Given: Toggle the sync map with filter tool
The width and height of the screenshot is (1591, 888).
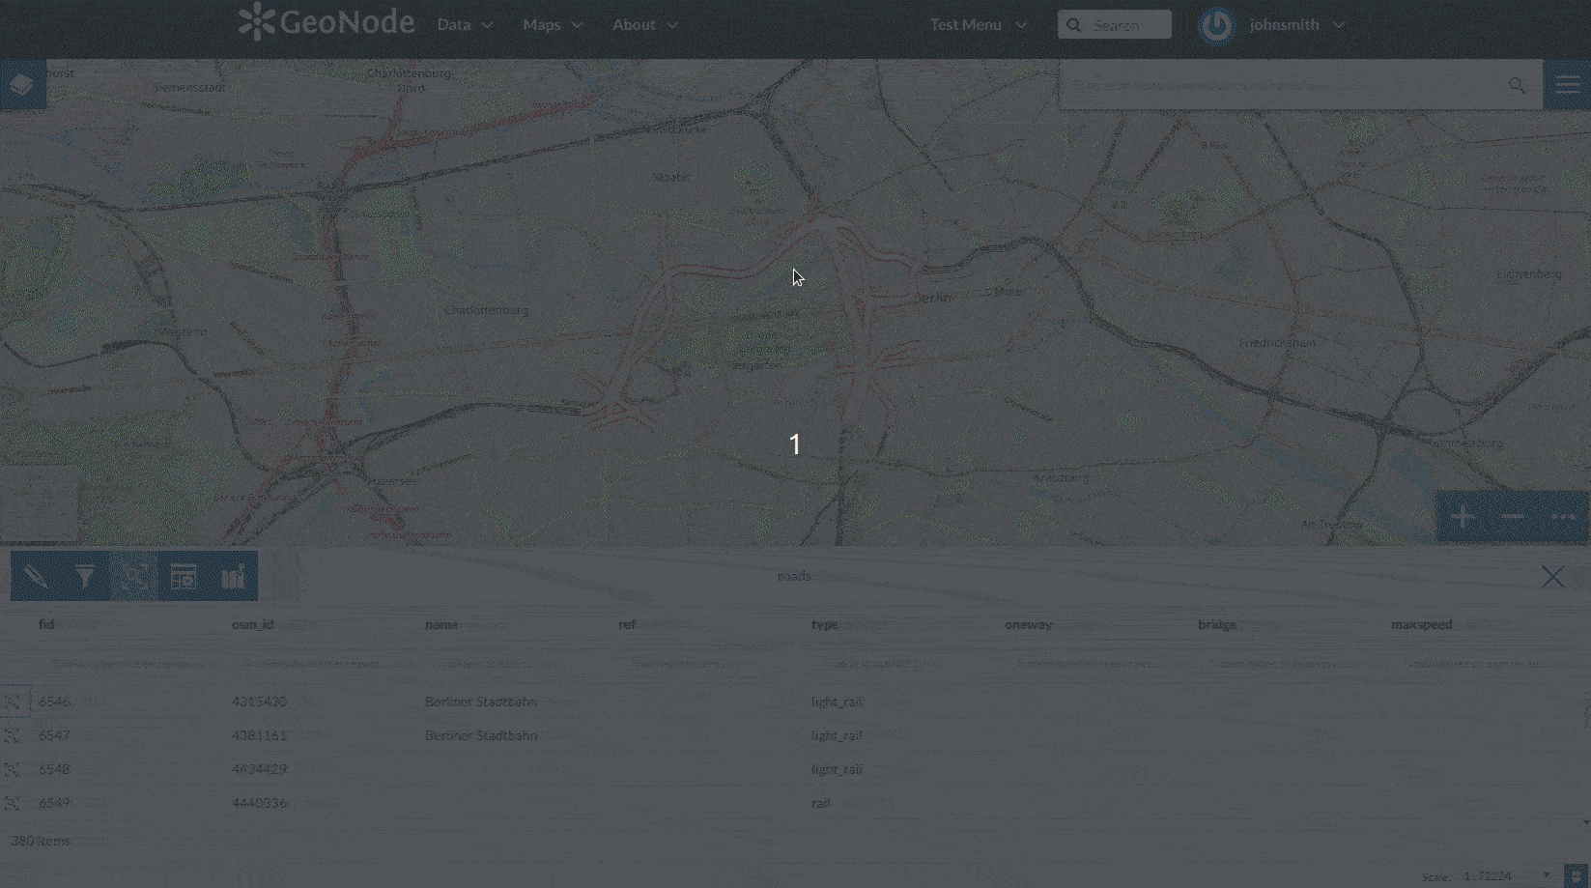Looking at the screenshot, I should pyautogui.click(x=133, y=577).
